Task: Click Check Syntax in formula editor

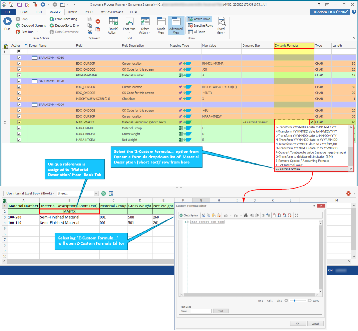Action: (189, 215)
